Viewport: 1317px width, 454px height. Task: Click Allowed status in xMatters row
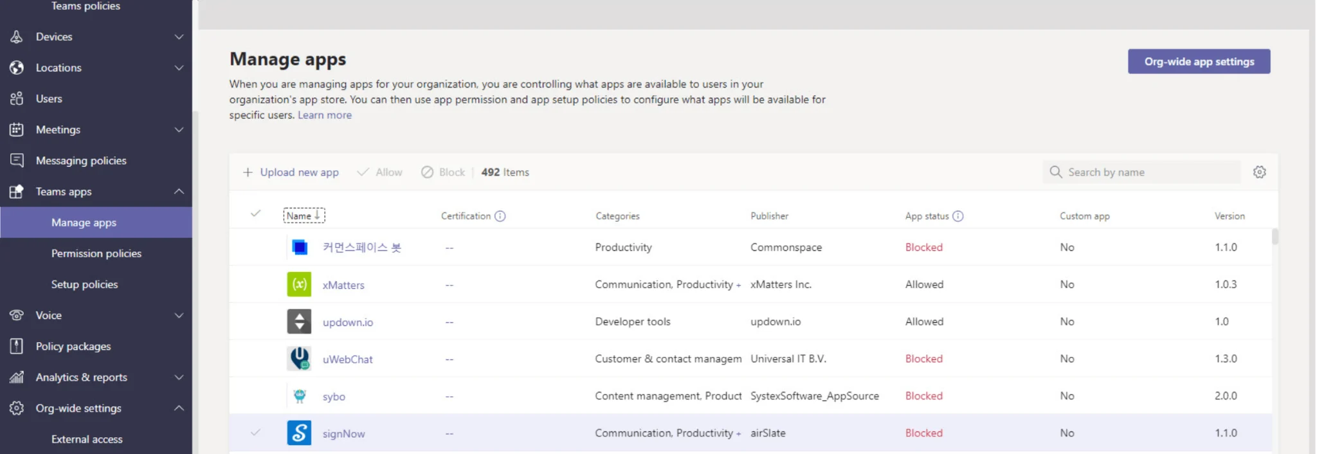click(x=924, y=284)
